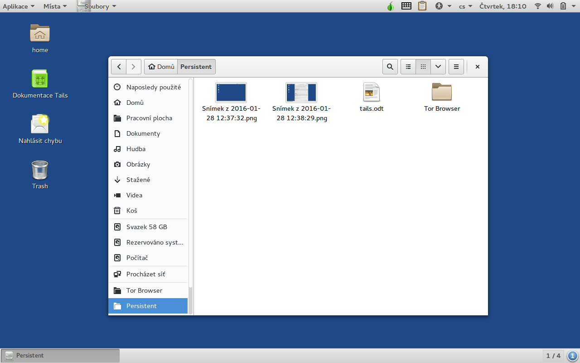
Task: Go forward with the right arrow button
Action: 133,67
